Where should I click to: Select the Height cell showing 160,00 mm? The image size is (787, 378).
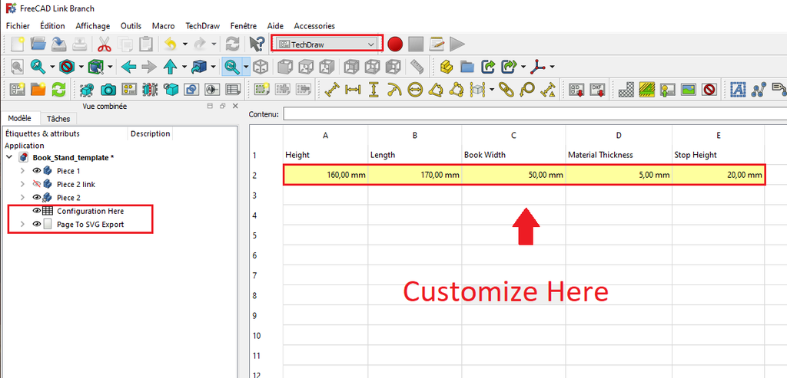coord(326,175)
